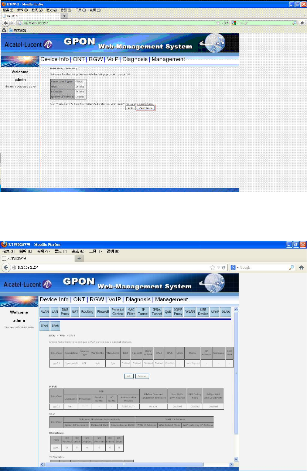This screenshot has height=471, width=307.
Task: Select the WLAN sub-tab
Action: click(x=190, y=312)
